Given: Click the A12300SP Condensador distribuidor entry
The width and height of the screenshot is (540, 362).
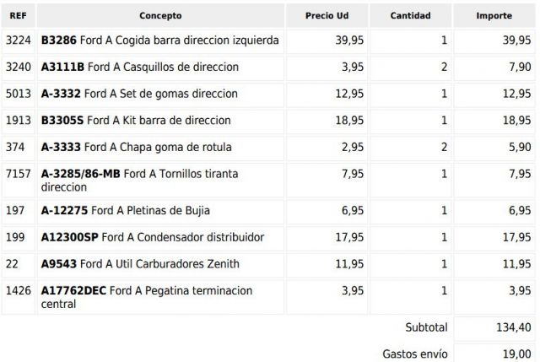Looking at the screenshot, I should point(153,237).
